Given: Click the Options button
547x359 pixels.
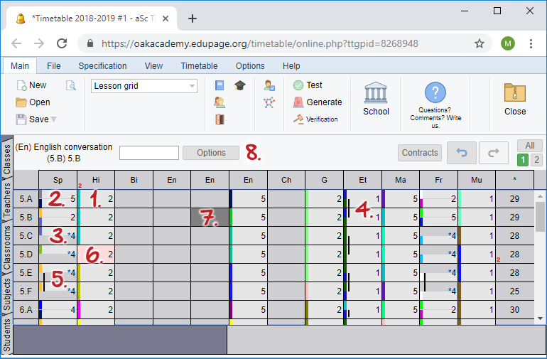Looking at the screenshot, I should (x=211, y=153).
